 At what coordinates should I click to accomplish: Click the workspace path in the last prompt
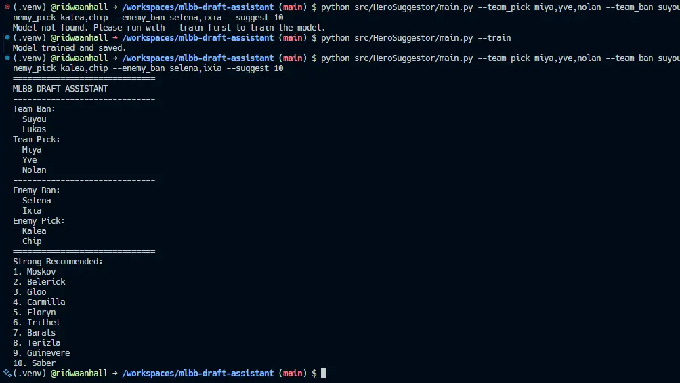point(198,373)
